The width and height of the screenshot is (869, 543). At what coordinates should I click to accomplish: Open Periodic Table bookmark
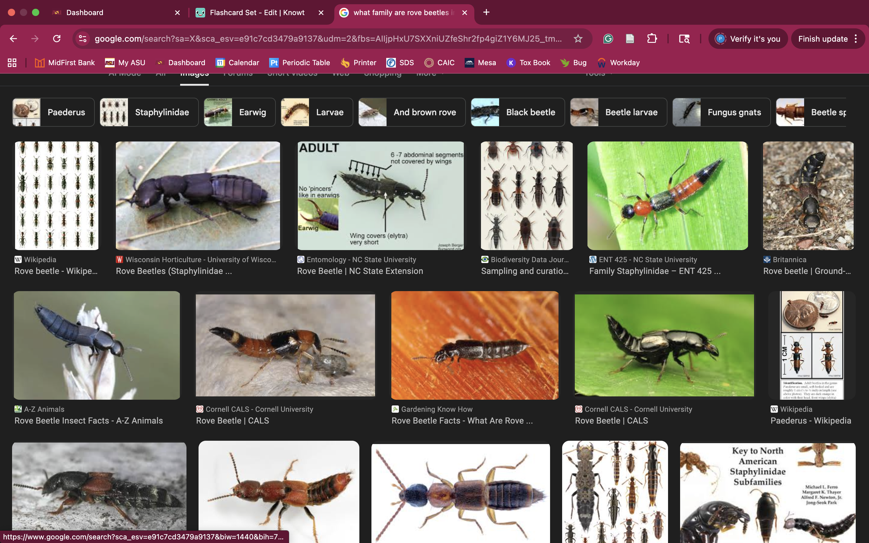click(300, 63)
